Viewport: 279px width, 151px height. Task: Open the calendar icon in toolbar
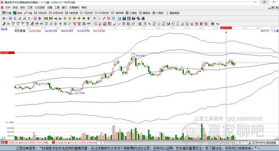[x=119, y=19]
